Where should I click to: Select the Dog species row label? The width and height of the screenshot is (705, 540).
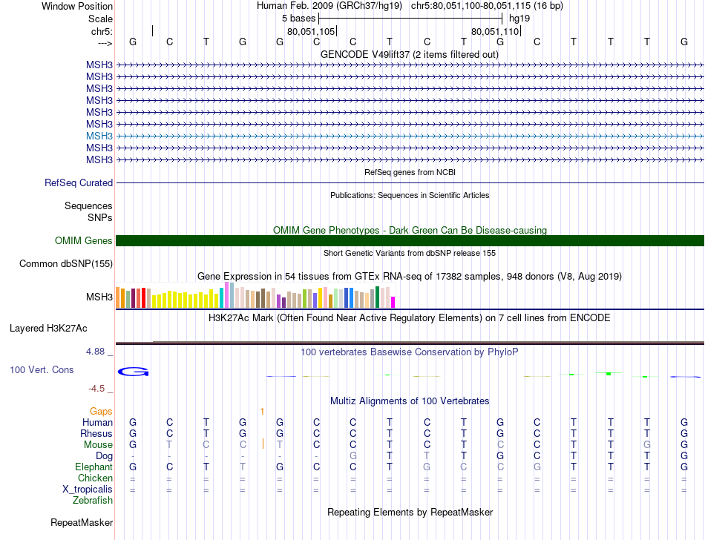coord(105,456)
